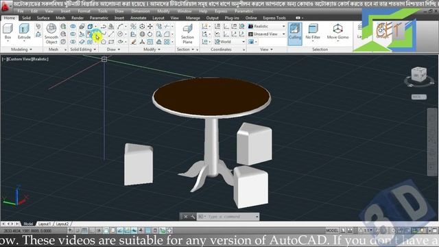Switch to the Annotate ribbon tab
439x247 pixels.
point(139,18)
